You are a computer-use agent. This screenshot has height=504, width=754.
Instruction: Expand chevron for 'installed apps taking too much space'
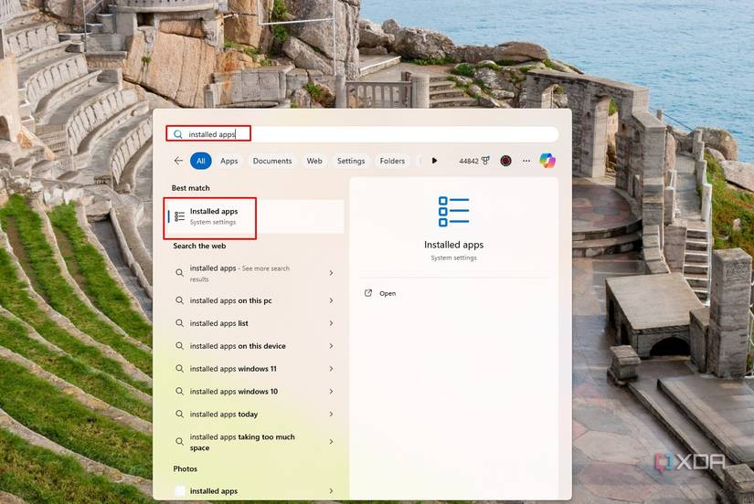[x=332, y=442]
